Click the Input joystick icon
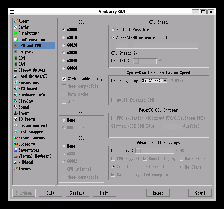Screen dimensions: 224x209 pyautogui.click(x=16, y=113)
